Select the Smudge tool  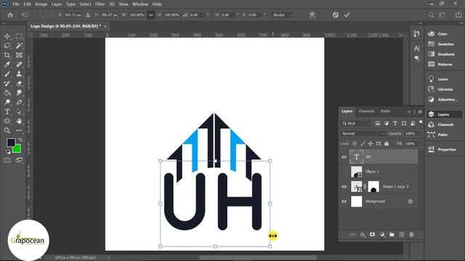[19, 93]
